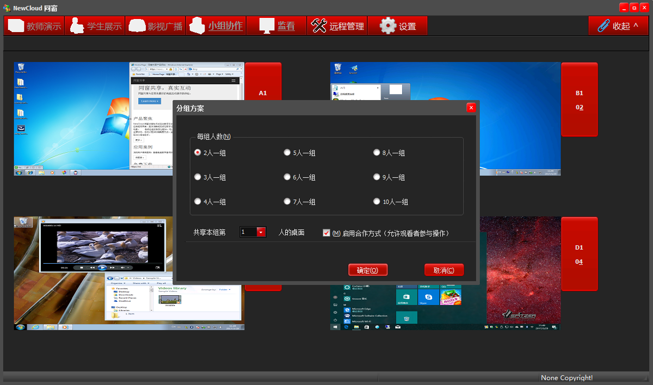
Task: Select student tile D1 04
Action: click(580, 254)
